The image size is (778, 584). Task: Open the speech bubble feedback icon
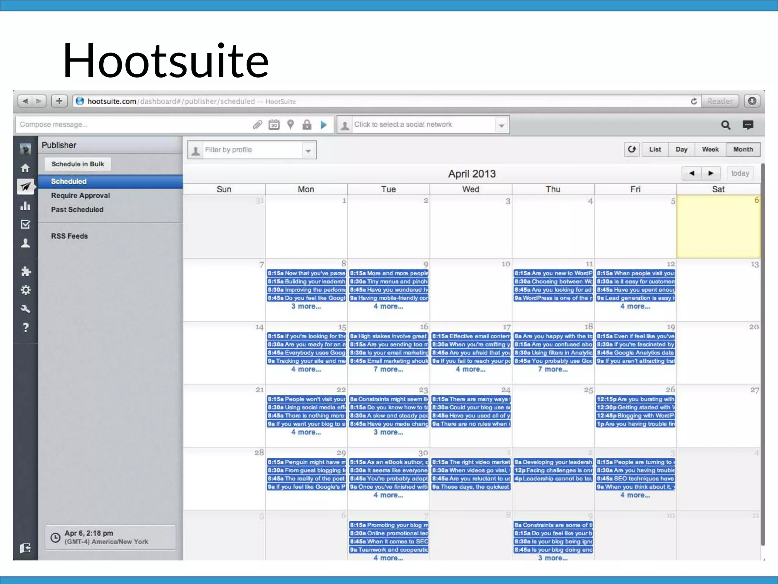pyautogui.click(x=748, y=125)
